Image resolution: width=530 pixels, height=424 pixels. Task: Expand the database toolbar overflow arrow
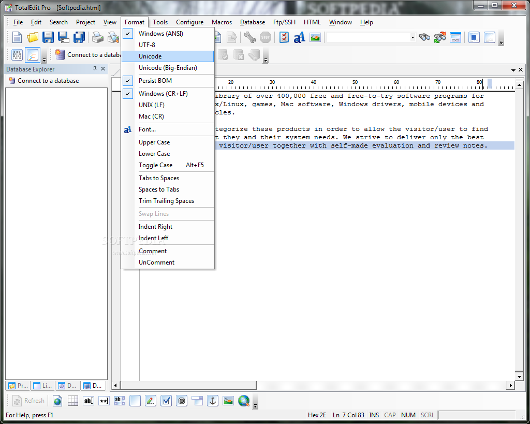pyautogui.click(x=266, y=61)
